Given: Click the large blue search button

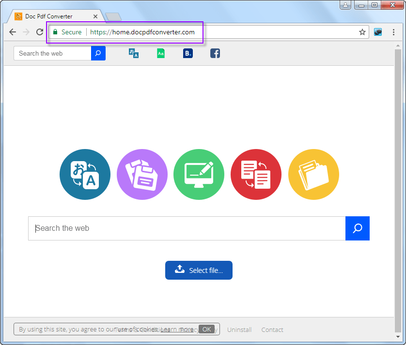Looking at the screenshot, I should (358, 228).
